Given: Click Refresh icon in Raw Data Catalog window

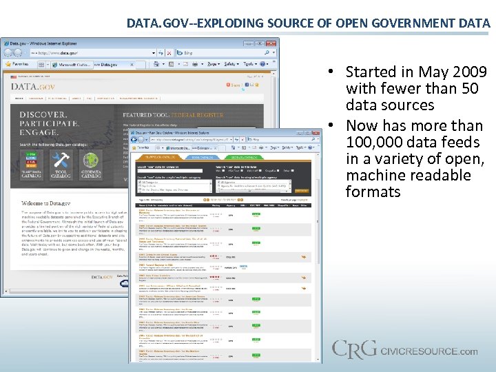Looking at the screenshot, I should (236, 139).
